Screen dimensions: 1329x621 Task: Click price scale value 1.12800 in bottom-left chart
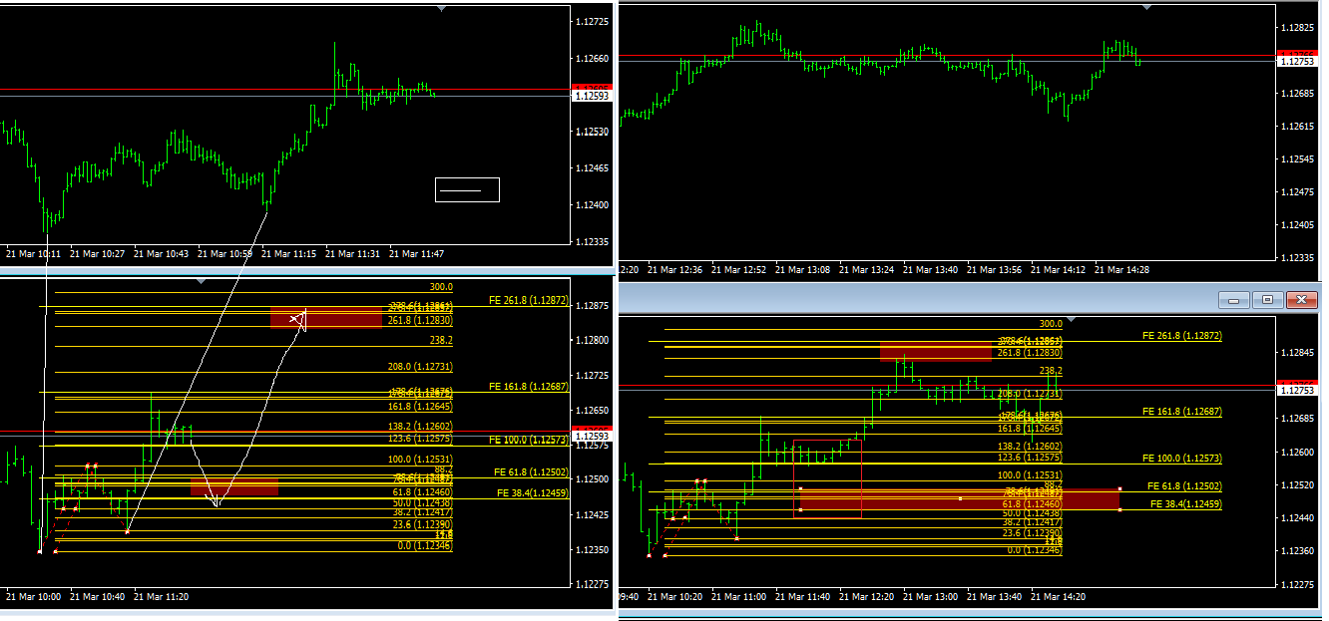(x=593, y=340)
